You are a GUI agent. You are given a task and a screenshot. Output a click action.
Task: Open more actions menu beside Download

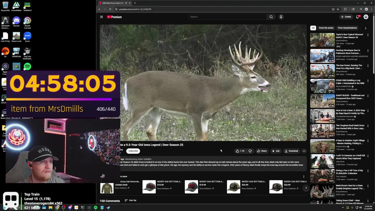pyautogui.click(x=304, y=151)
